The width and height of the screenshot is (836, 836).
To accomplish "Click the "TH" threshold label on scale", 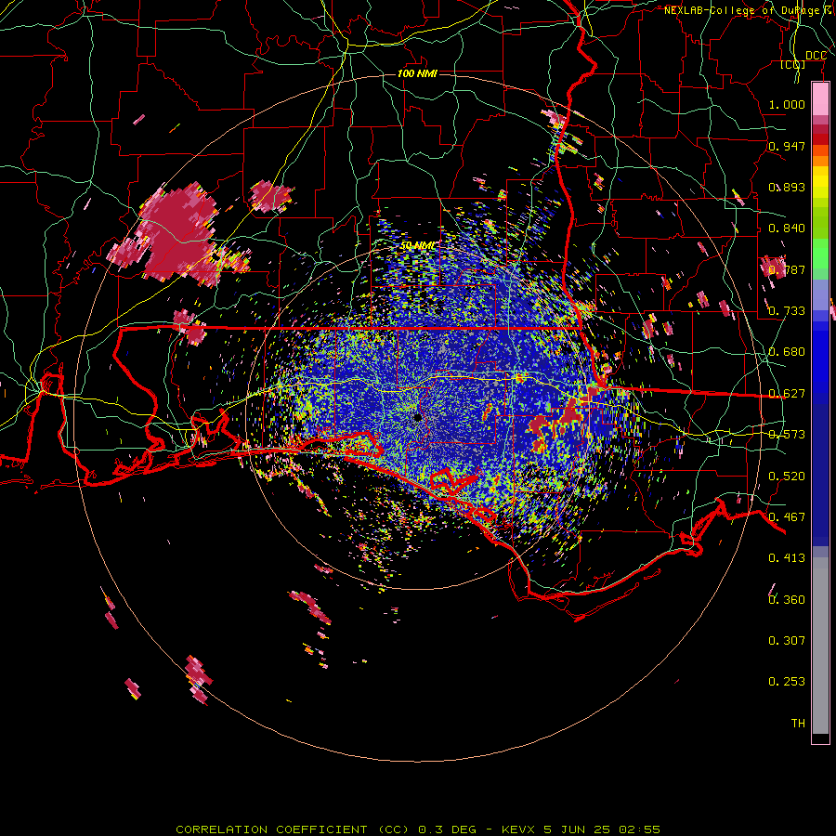I will 798,724.
